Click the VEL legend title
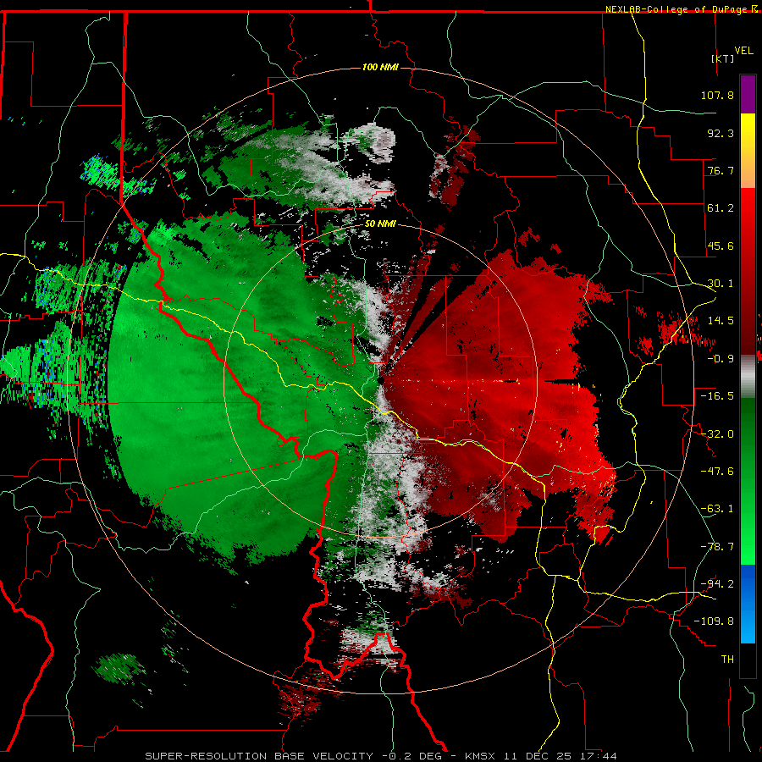This screenshot has height=762, width=762. click(743, 50)
